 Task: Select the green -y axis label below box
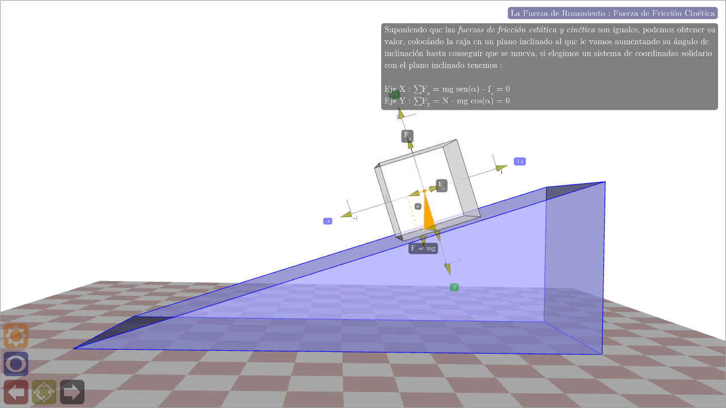pyautogui.click(x=454, y=287)
